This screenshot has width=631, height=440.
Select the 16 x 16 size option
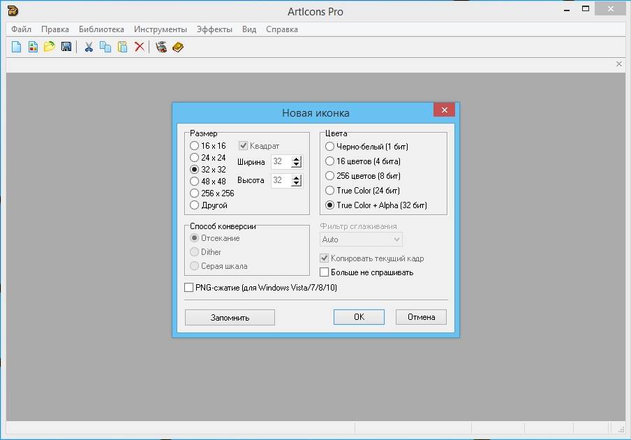tap(208, 146)
